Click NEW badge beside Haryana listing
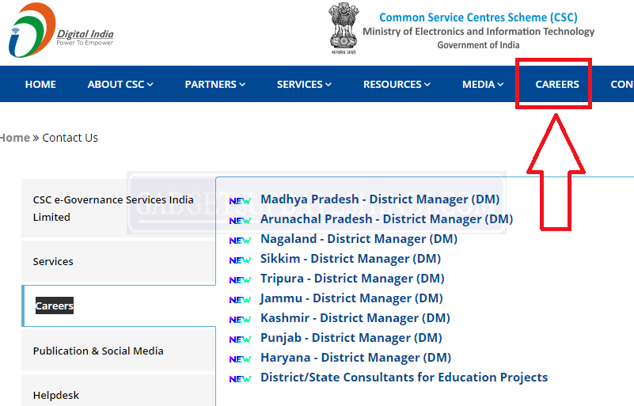634x406 pixels. pos(240,359)
